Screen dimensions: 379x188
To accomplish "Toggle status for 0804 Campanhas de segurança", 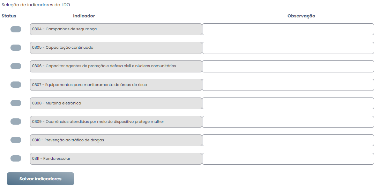I will click(x=16, y=29).
